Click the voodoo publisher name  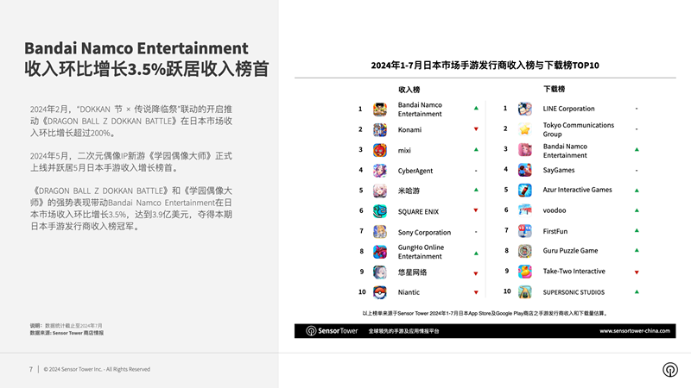[555, 210]
